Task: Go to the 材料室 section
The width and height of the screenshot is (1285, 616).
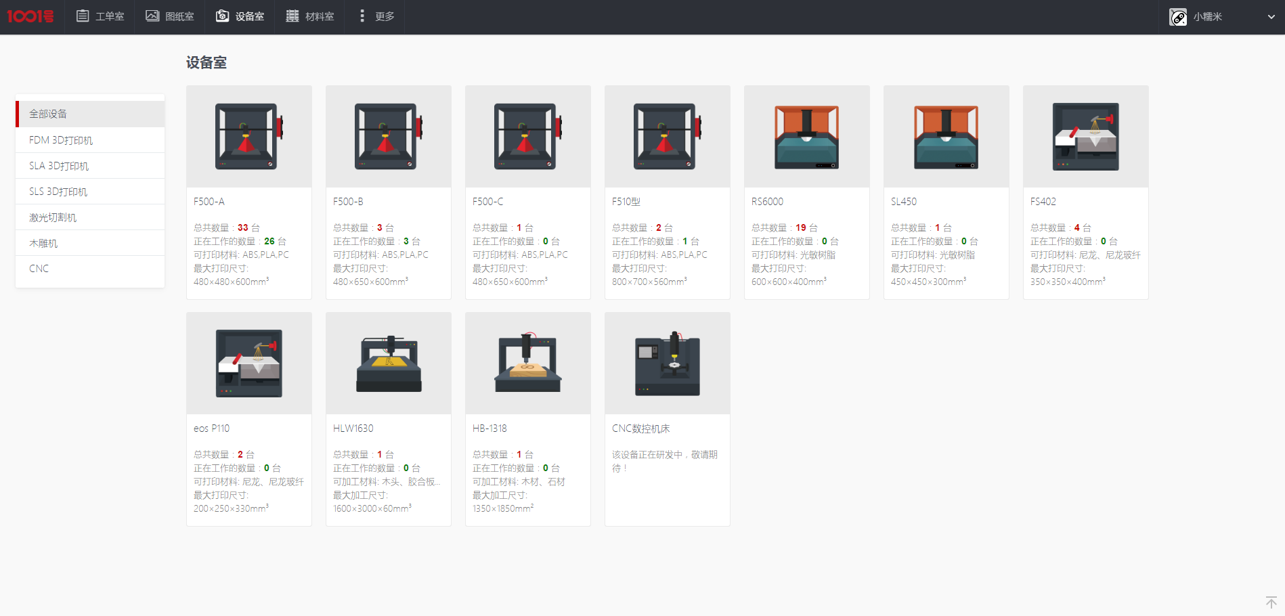Action: pos(310,16)
